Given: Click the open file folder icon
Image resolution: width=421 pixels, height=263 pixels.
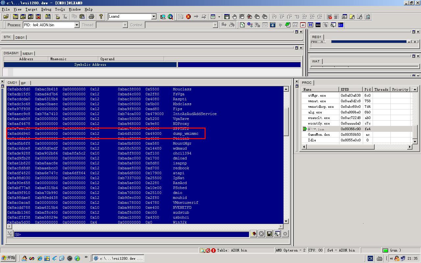Looking at the screenshot, I should pyautogui.click(x=6, y=16).
